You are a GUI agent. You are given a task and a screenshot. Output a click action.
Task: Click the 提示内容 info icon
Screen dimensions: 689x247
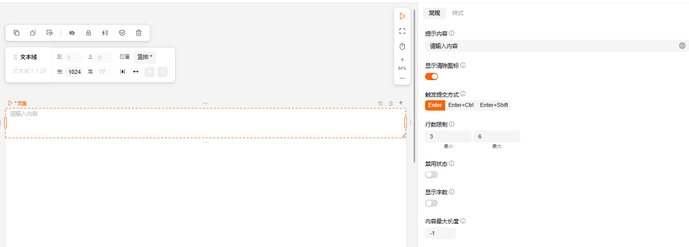[x=451, y=33]
